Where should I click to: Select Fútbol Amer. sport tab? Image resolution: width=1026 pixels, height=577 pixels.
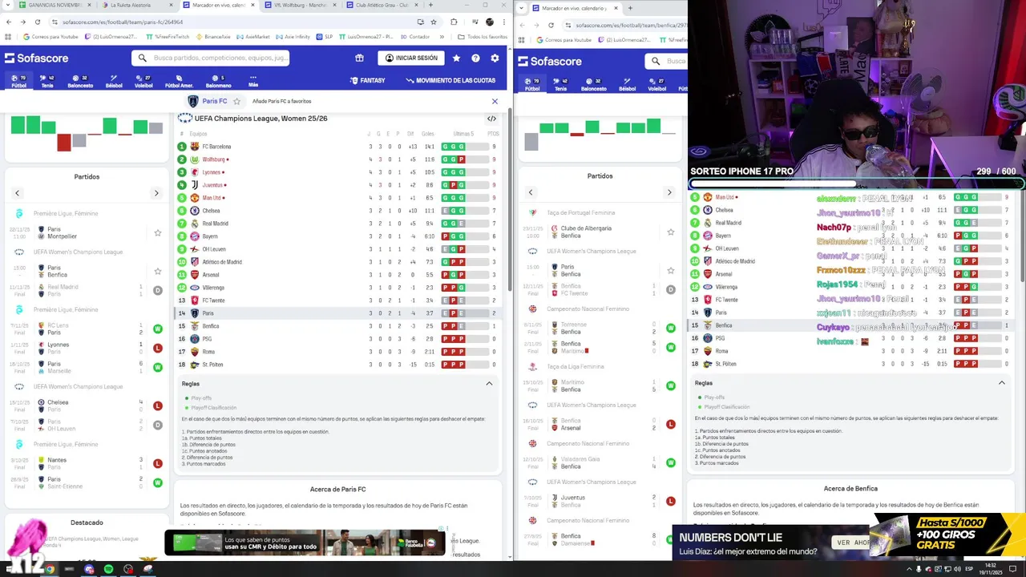pyautogui.click(x=179, y=82)
